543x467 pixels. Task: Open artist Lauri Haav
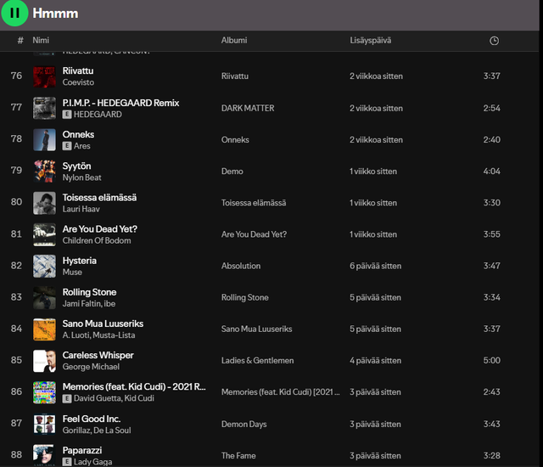pyautogui.click(x=81, y=209)
